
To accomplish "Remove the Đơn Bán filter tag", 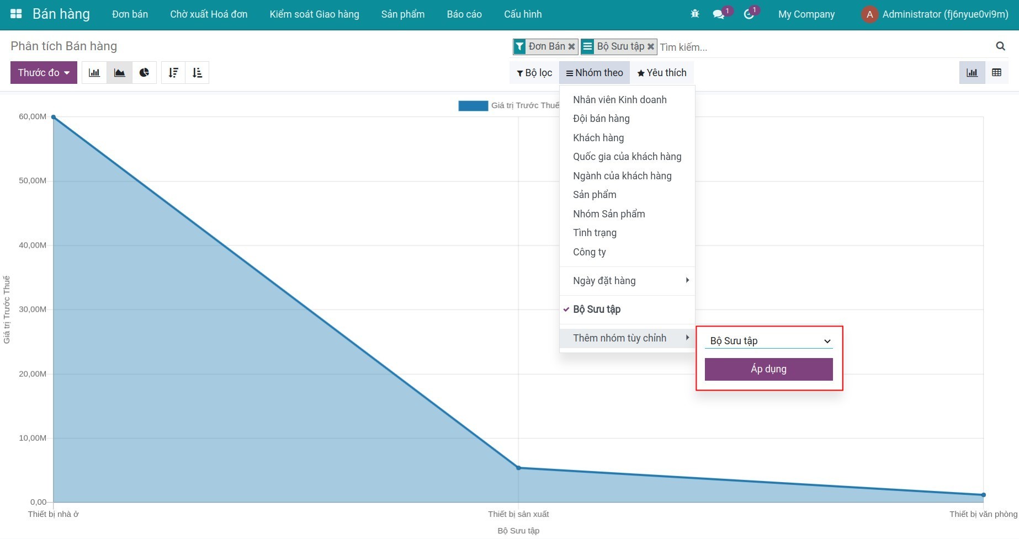I will click(572, 47).
